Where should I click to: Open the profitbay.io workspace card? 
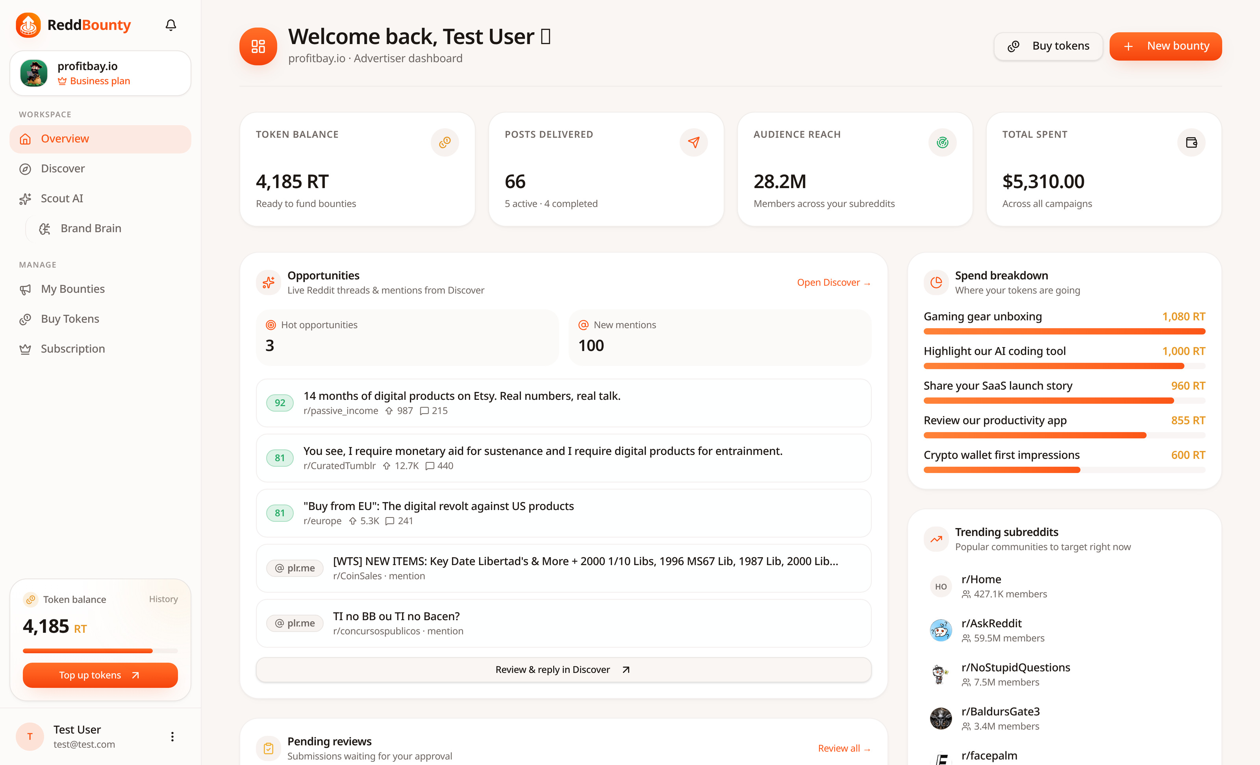click(x=100, y=73)
